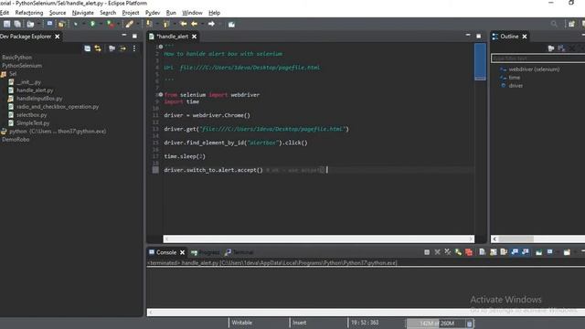Open the Window menu
This screenshot has width=585, height=329.
pyautogui.click(x=192, y=13)
